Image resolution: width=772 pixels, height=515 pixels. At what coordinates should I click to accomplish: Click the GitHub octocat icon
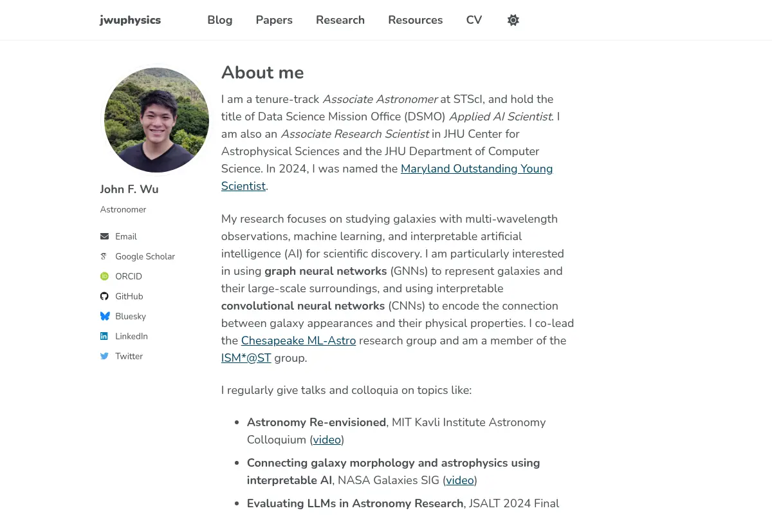pos(104,296)
